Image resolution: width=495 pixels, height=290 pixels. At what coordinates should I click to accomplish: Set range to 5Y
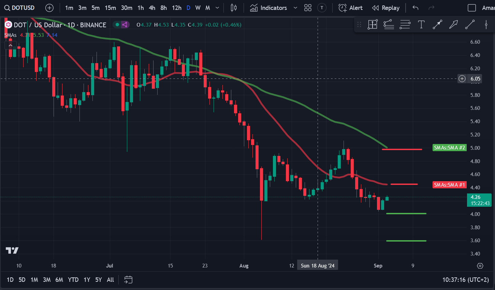click(x=99, y=280)
